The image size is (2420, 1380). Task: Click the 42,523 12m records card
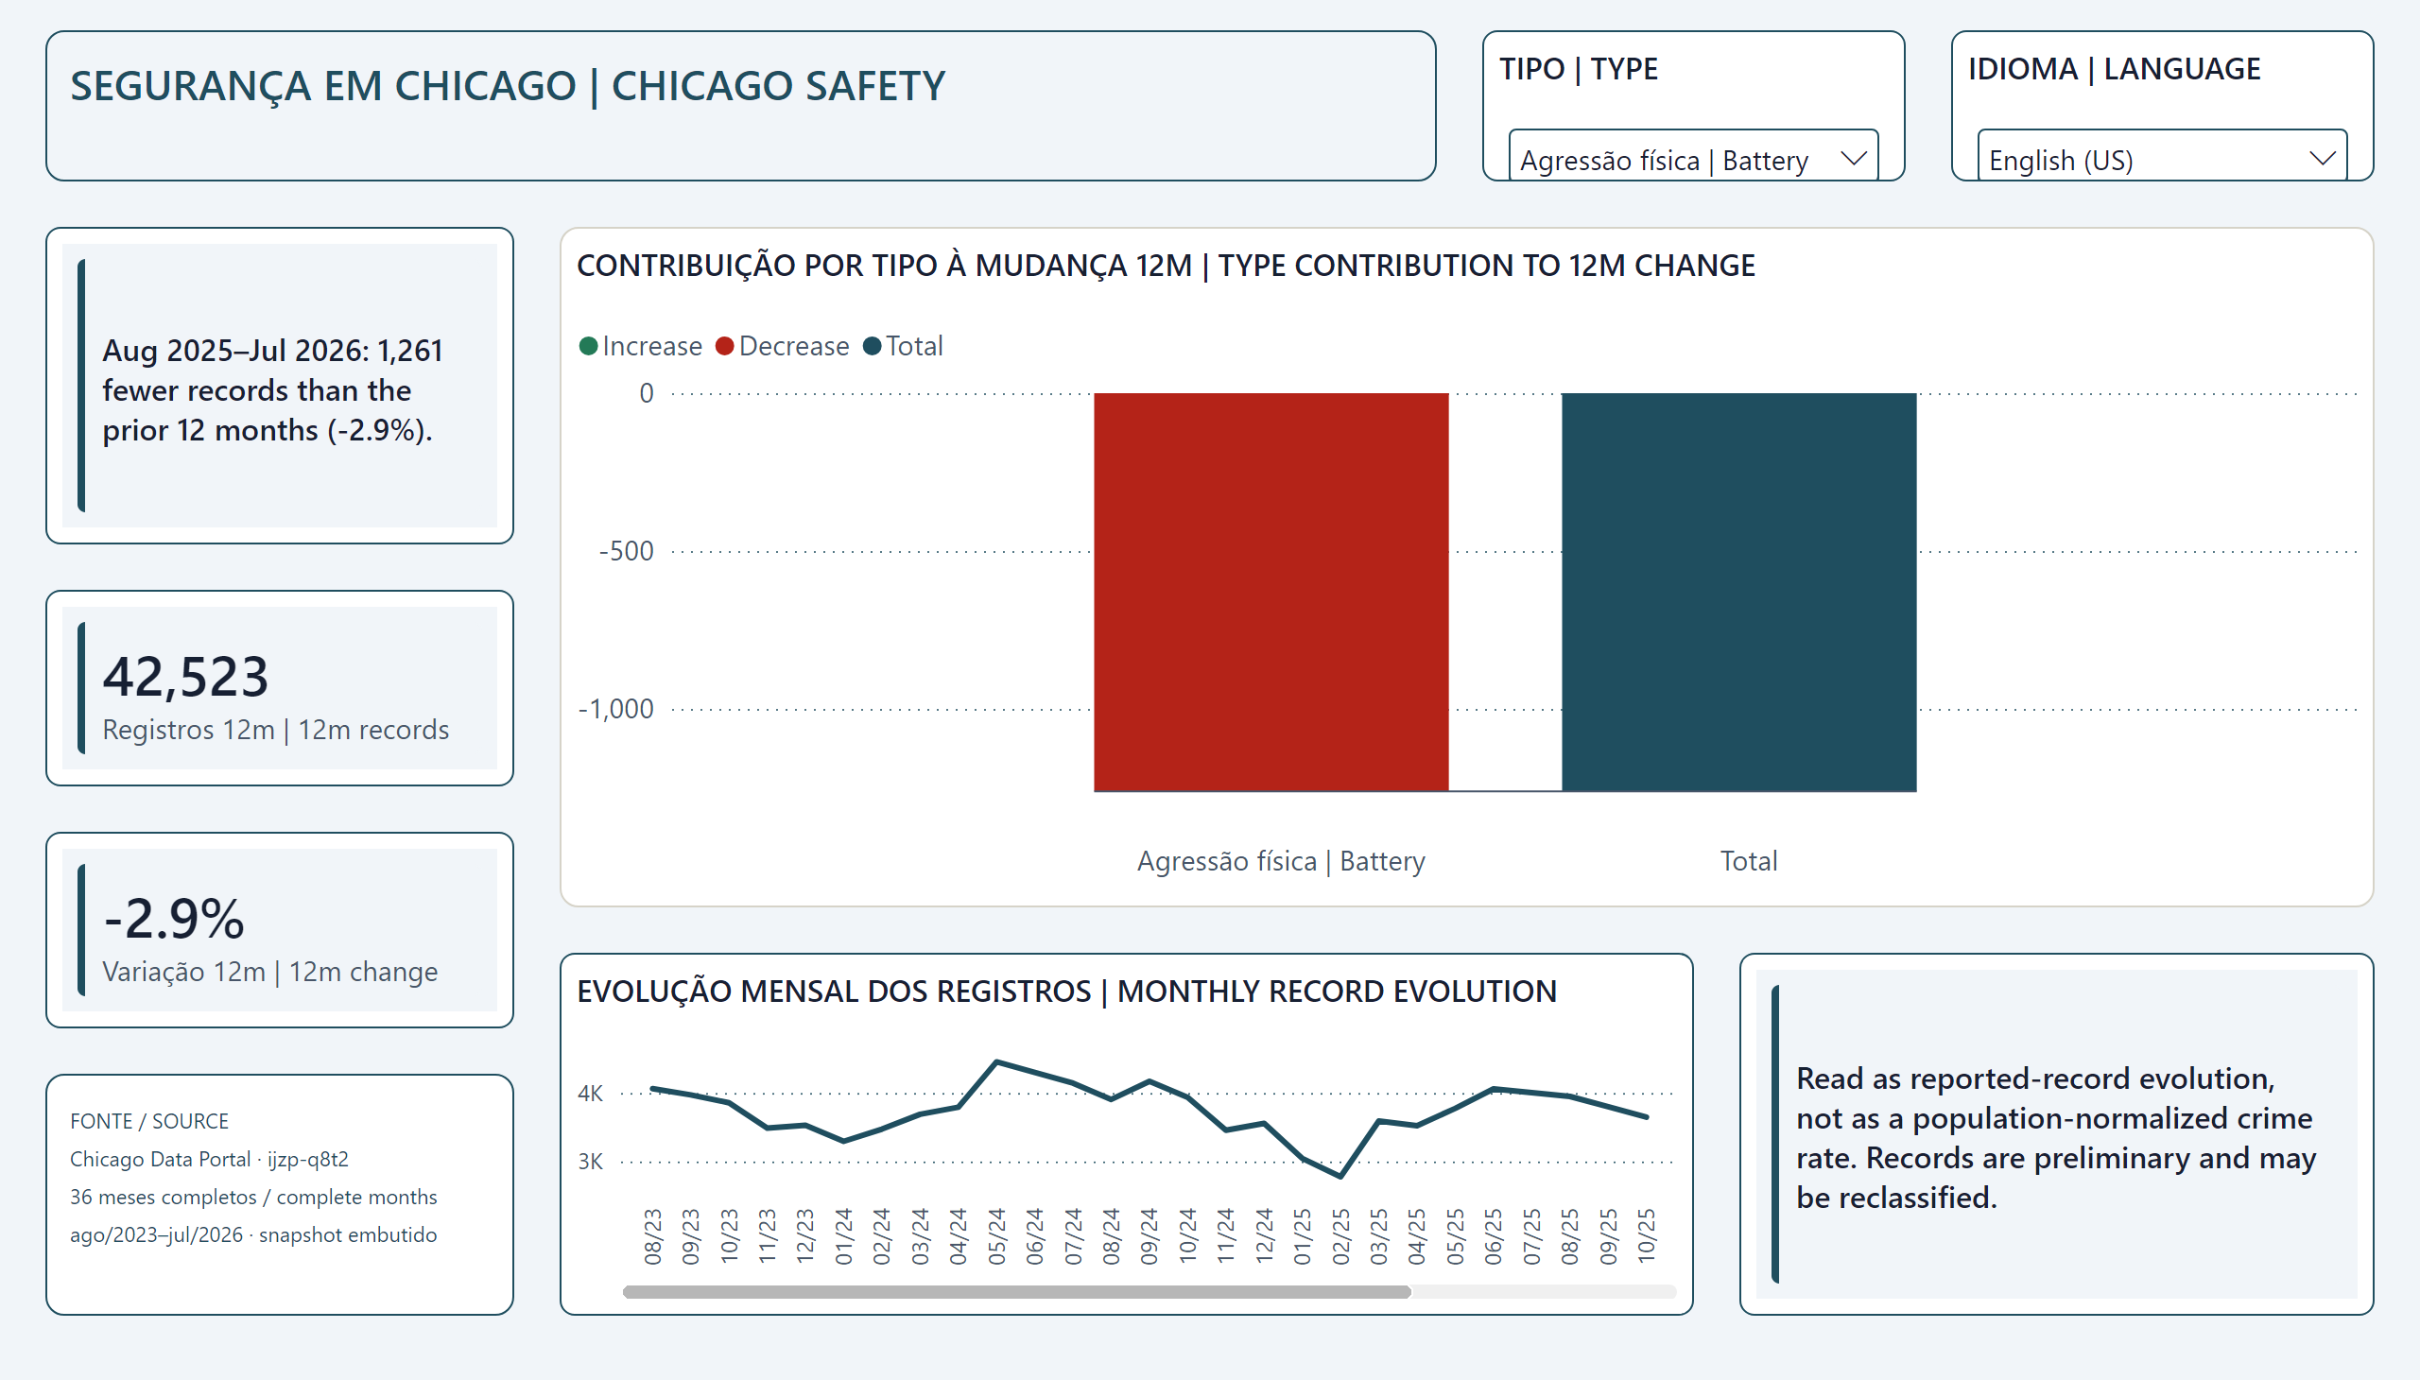(x=280, y=688)
